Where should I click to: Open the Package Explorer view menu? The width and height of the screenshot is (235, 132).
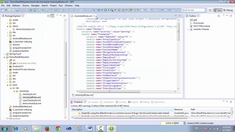coord(57,15)
